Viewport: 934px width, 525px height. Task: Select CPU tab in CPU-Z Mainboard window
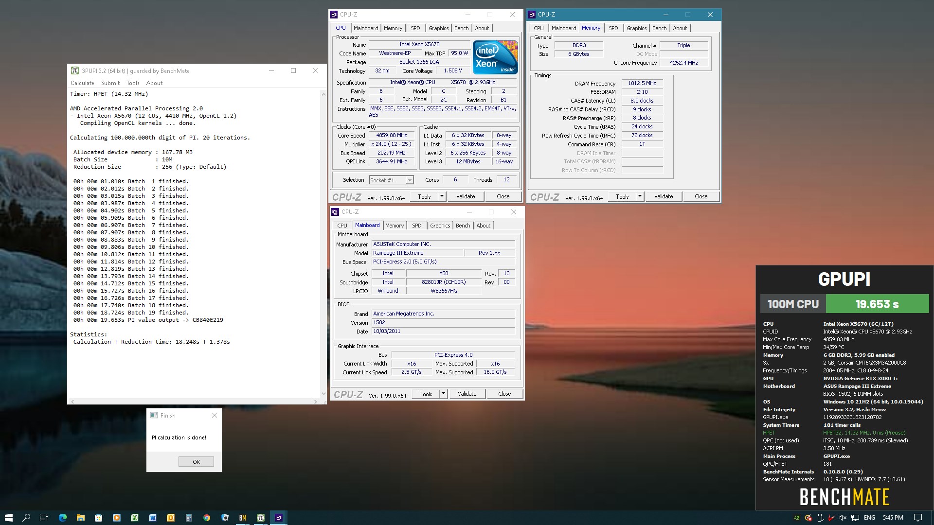342,226
